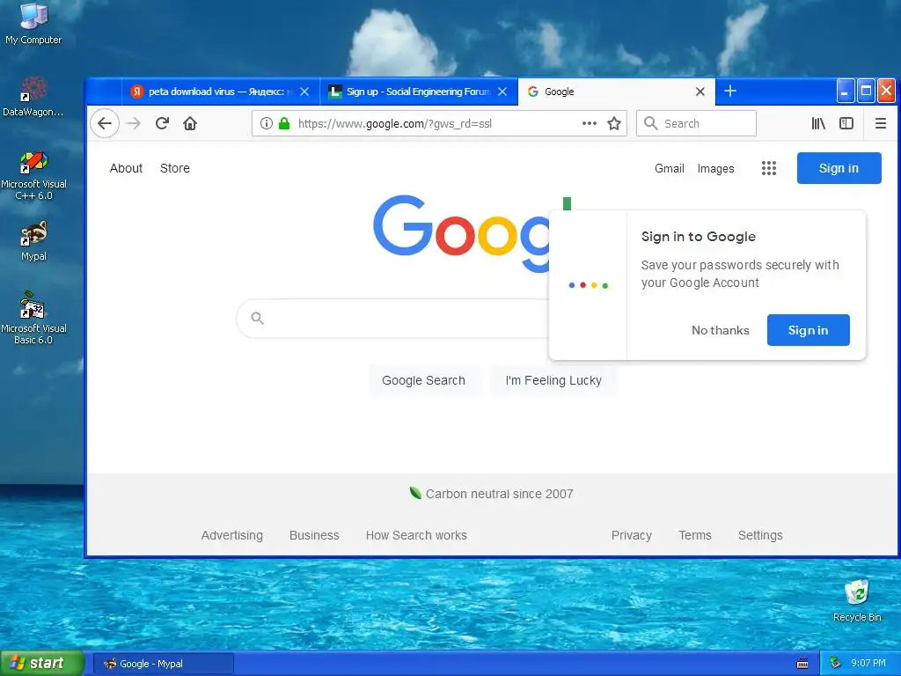Open the Privacy footer link
Viewport: 901px width, 676px height.
(x=631, y=535)
